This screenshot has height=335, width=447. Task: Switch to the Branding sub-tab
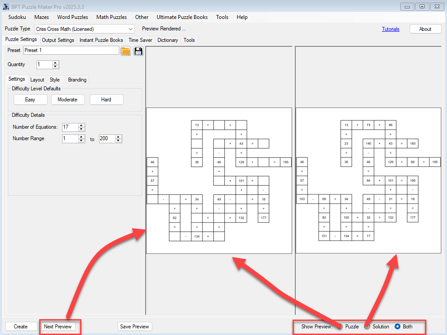[x=77, y=80]
